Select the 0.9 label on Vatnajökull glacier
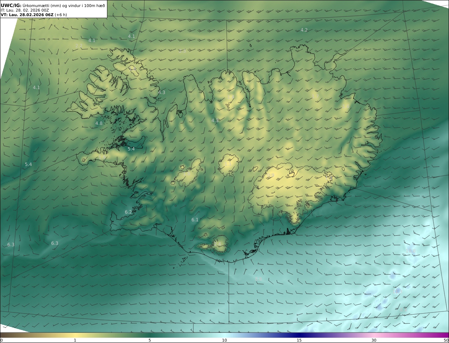The height and width of the screenshot is (343, 449). (x=270, y=175)
